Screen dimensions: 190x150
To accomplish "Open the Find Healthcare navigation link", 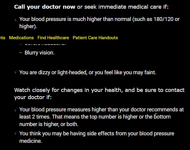I will pyautogui.click(x=53, y=38).
